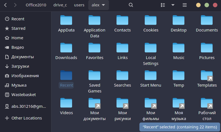Viewport: 221px width, 132px height.
Task: Go back with the left arrow
Action: pyautogui.click(x=6, y=5)
